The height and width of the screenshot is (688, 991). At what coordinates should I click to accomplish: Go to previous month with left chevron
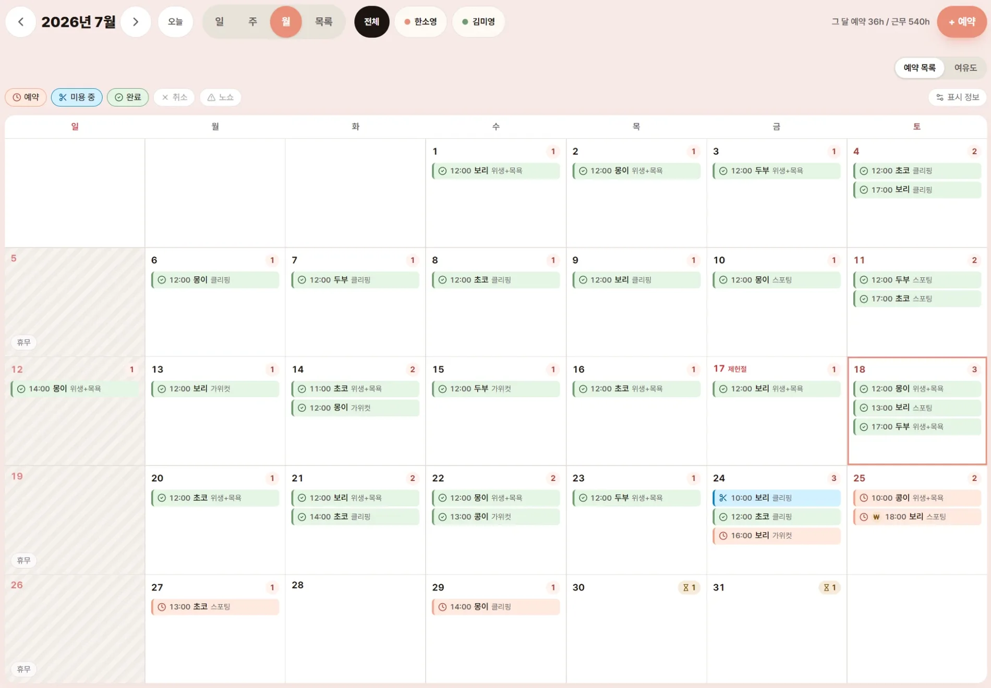tap(21, 22)
